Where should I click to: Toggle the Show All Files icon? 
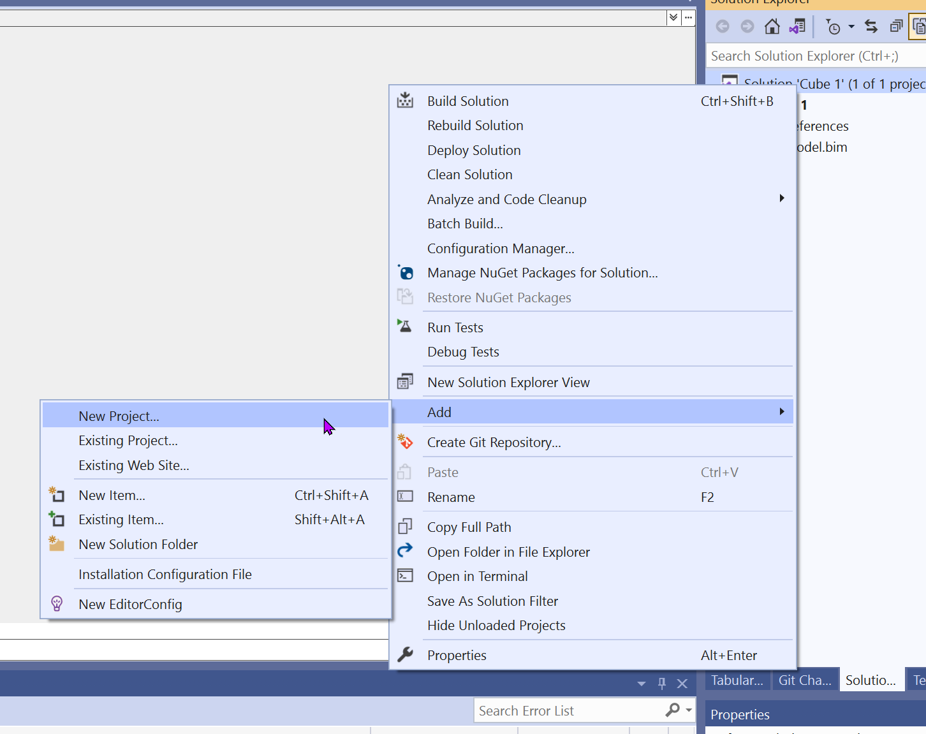point(919,26)
